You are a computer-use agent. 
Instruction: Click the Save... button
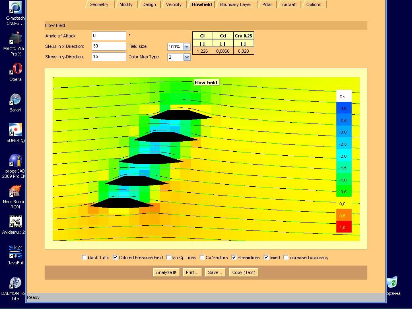coord(215,272)
